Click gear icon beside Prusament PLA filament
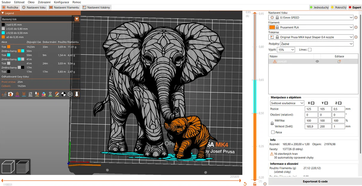This screenshot has width=362, height=186. (356, 27)
